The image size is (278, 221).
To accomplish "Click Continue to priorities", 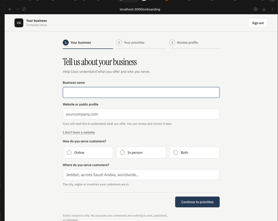I will (197, 202).
